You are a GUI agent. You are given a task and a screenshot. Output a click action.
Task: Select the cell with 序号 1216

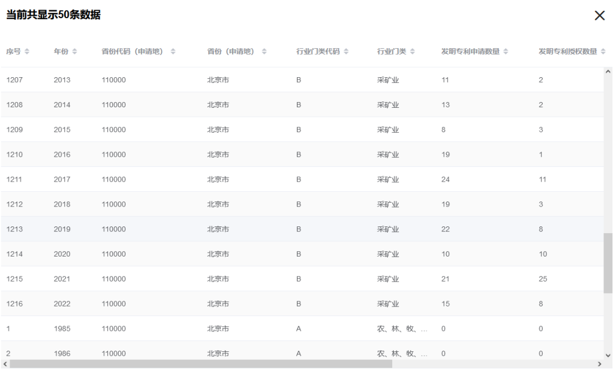point(14,304)
